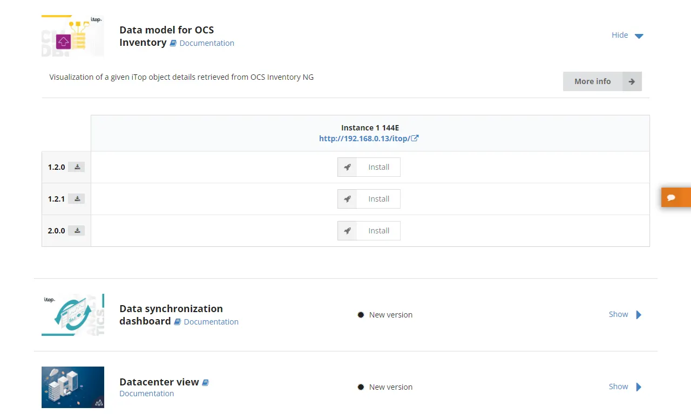Screen dimensions: 691x414
Task: Open Documentation link for OCS Inventory
Action: click(x=207, y=43)
